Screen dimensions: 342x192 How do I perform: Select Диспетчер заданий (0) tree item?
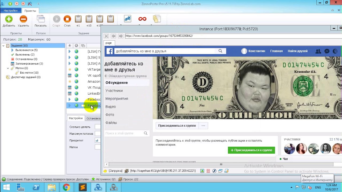(x=26, y=77)
